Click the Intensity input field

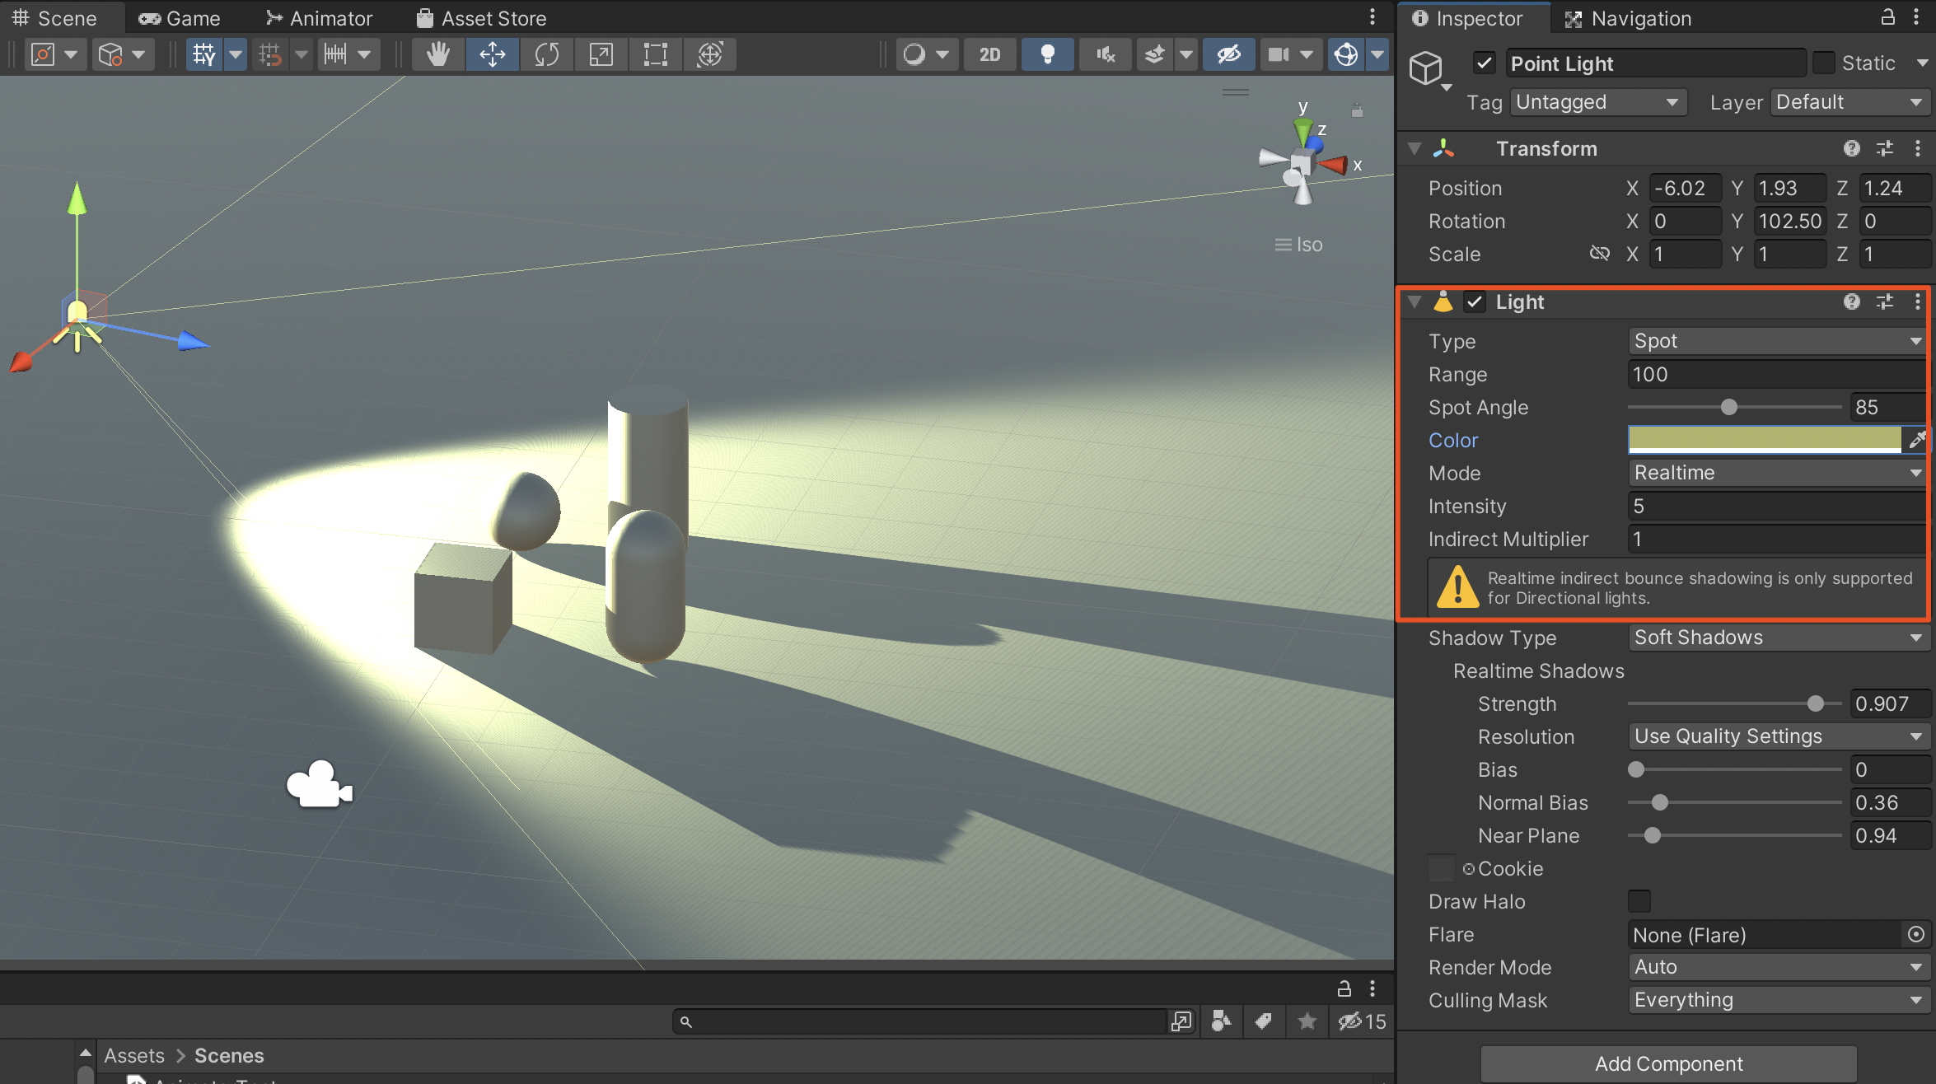[x=1775, y=506]
